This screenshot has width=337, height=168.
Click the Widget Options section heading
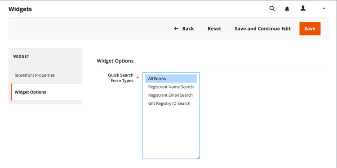115,61
